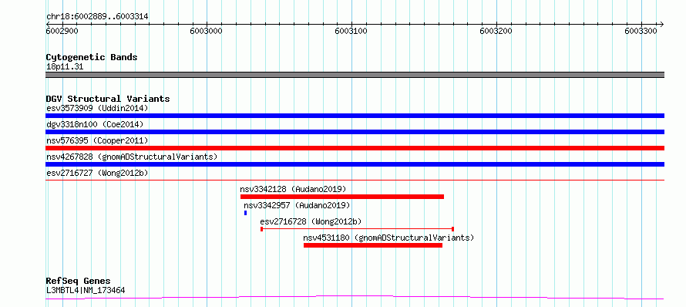Select the blue esv3573909 variant bar
The height and width of the screenshot is (307, 686).
[355, 116]
